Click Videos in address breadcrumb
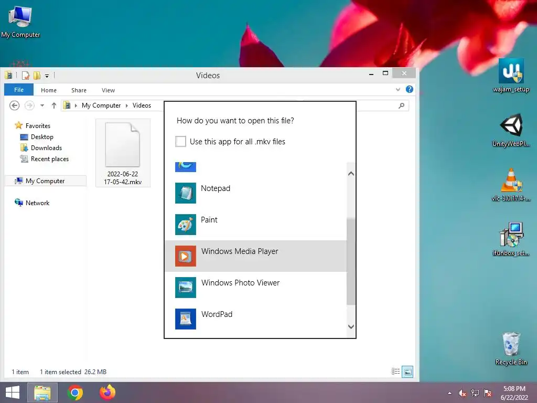This screenshot has height=403, width=537. [x=142, y=105]
